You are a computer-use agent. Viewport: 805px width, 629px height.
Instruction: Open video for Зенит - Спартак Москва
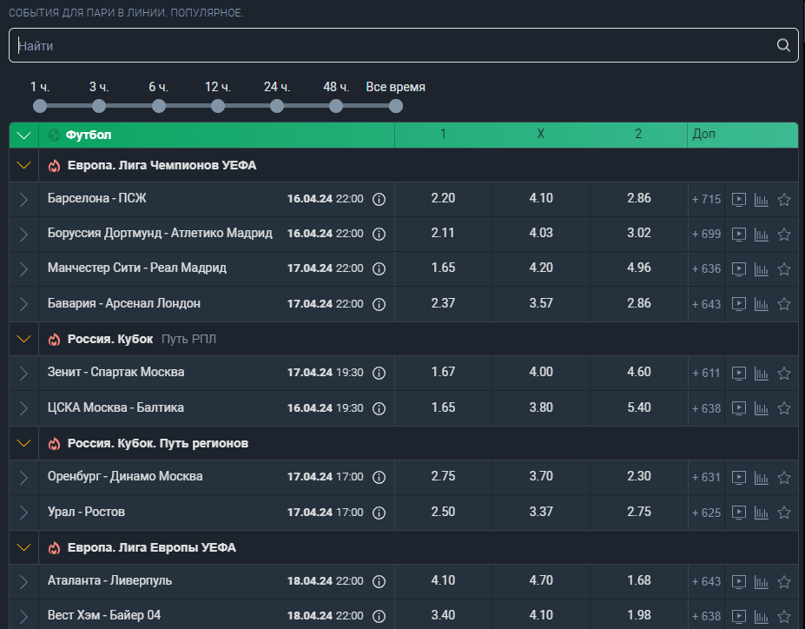pyautogui.click(x=739, y=373)
